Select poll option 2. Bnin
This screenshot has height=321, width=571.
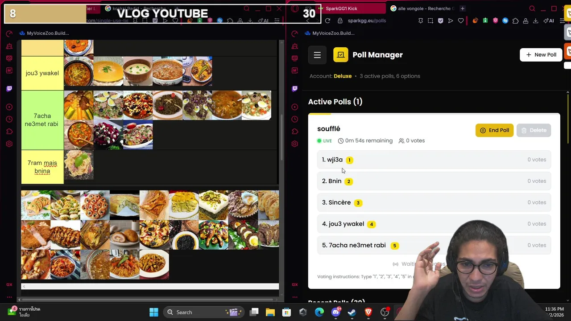[x=434, y=181]
